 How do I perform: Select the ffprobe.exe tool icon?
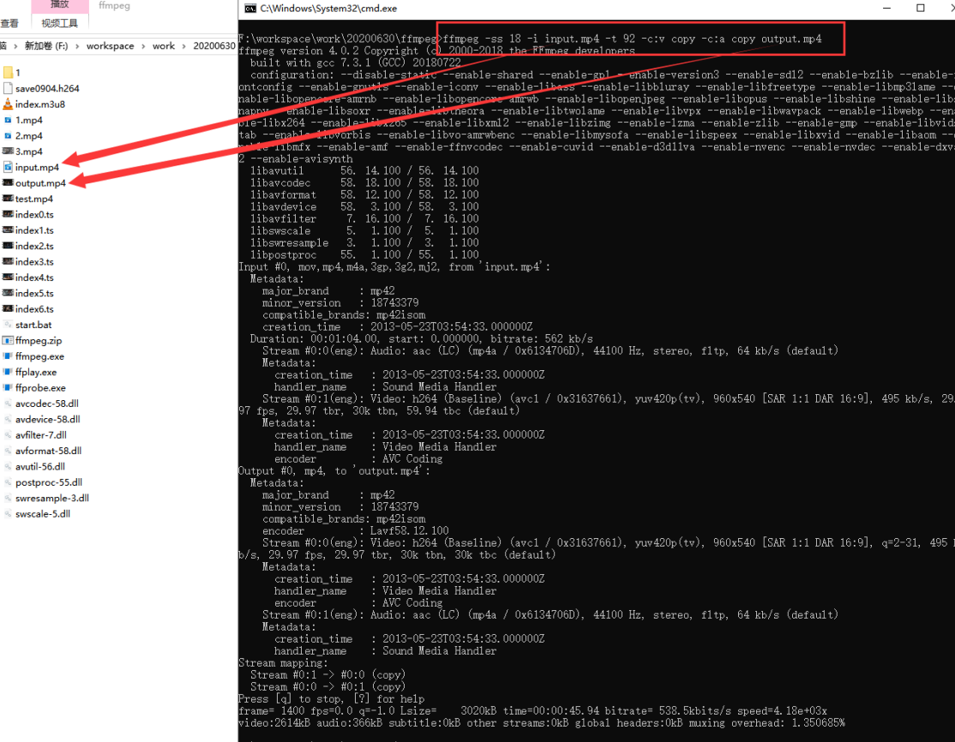click(38, 387)
